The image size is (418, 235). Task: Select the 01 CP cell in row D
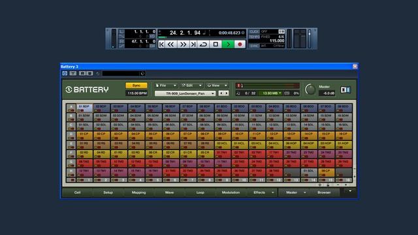tap(84, 136)
